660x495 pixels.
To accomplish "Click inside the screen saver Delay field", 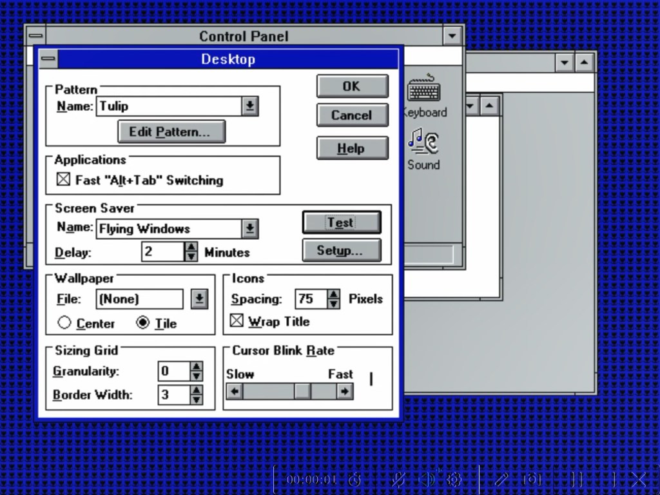I will [161, 251].
